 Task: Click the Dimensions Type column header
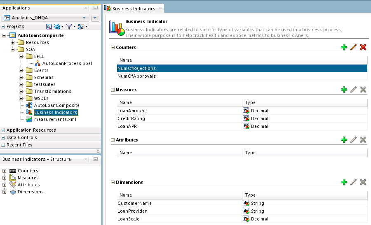(305, 195)
